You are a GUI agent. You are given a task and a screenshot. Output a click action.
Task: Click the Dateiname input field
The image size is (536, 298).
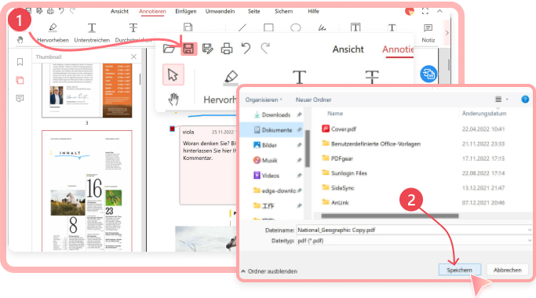point(414,230)
